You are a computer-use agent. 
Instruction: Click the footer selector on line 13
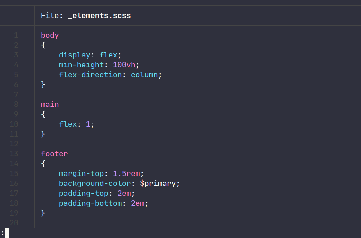point(54,154)
